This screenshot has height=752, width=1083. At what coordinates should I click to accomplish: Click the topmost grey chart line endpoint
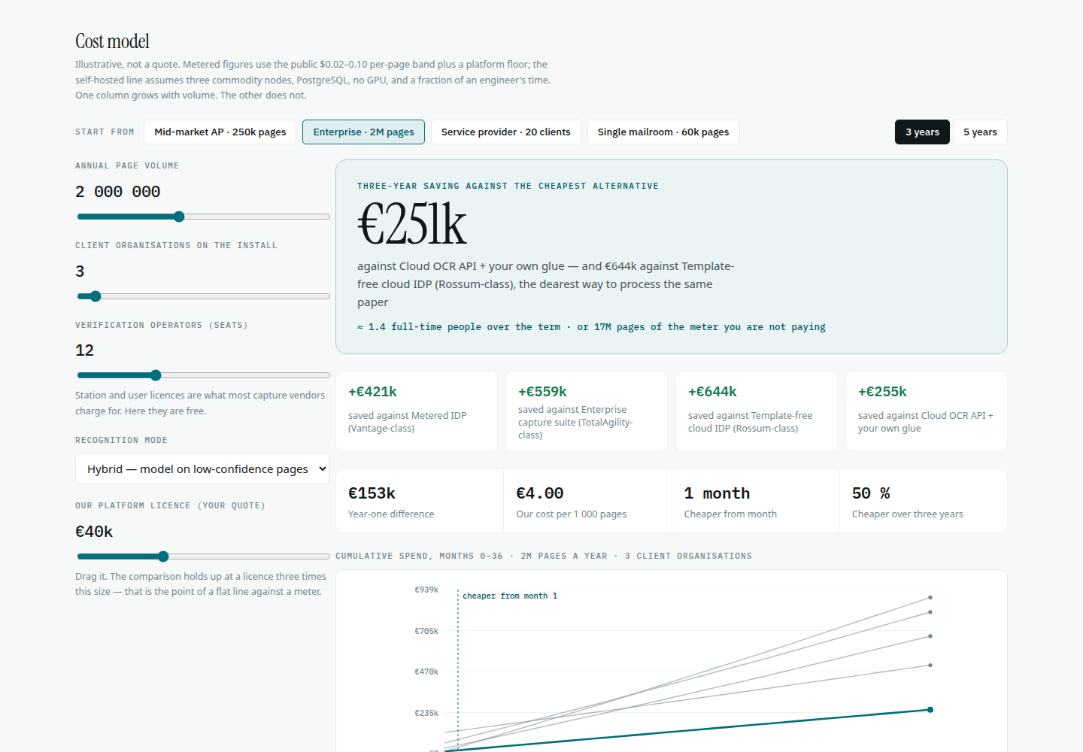pyautogui.click(x=930, y=598)
